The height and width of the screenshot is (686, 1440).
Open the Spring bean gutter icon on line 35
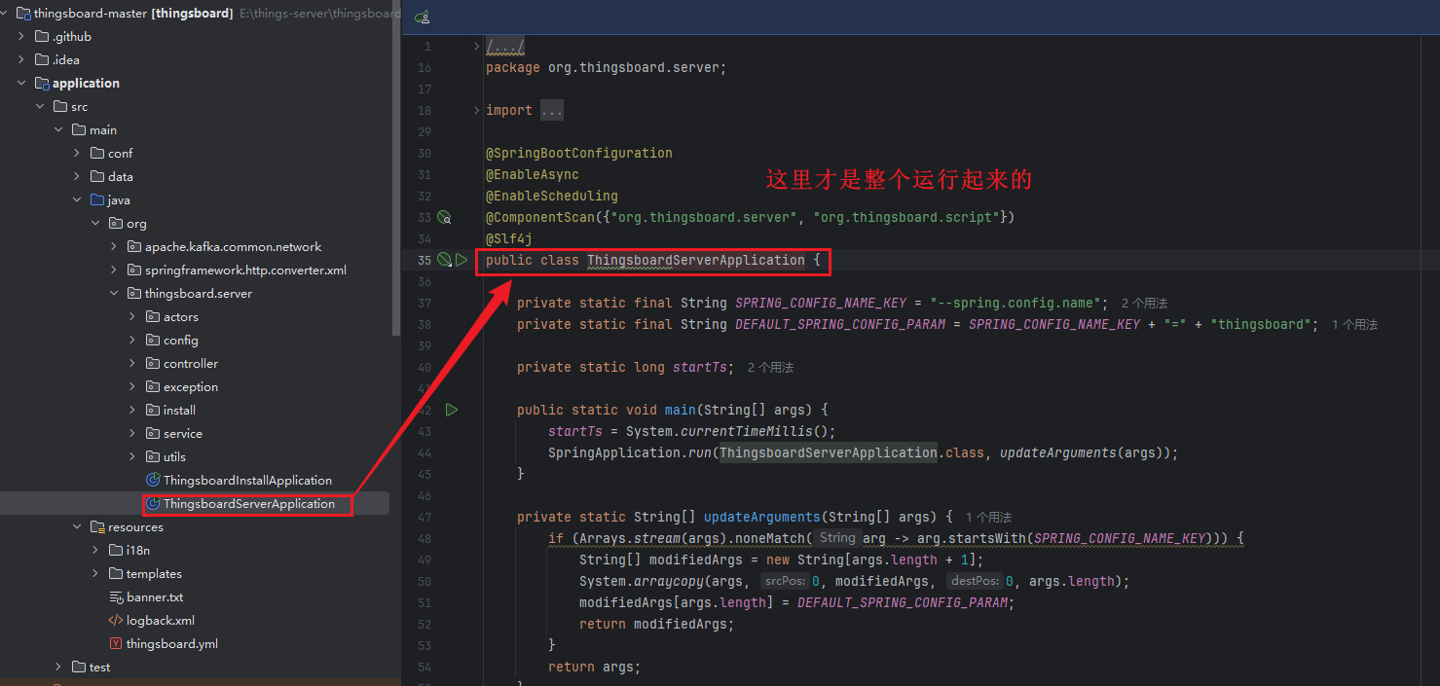point(443,260)
